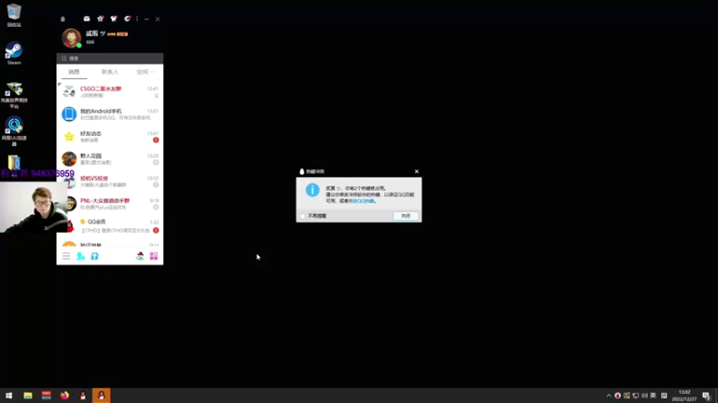
Task: Open the 我的Android手机 conversation
Action: click(x=109, y=114)
